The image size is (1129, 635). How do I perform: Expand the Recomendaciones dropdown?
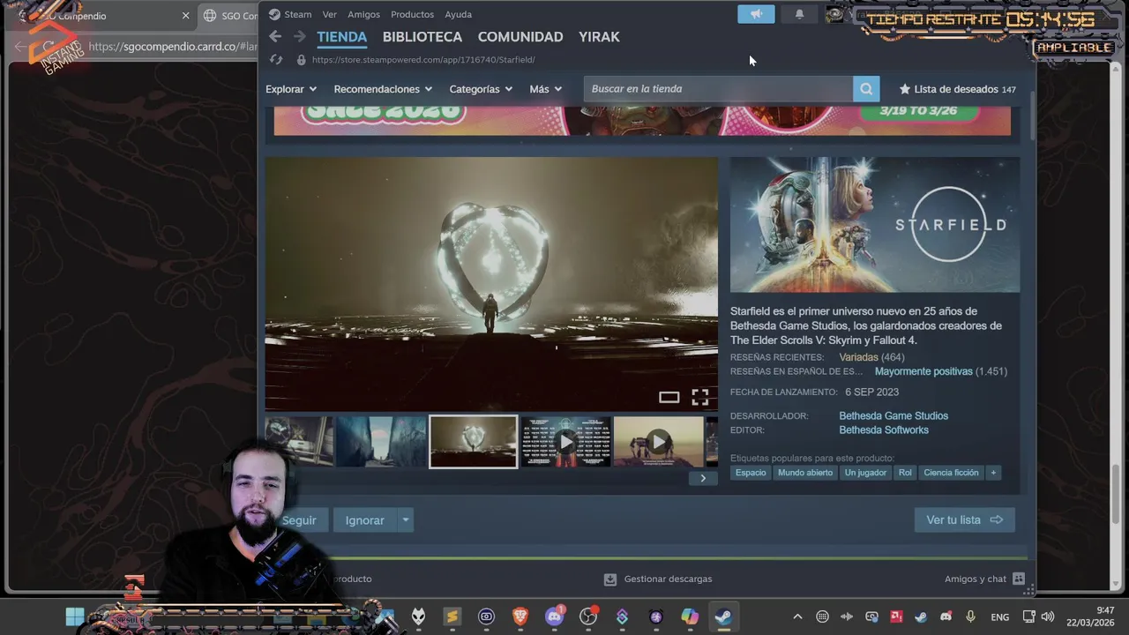(383, 89)
